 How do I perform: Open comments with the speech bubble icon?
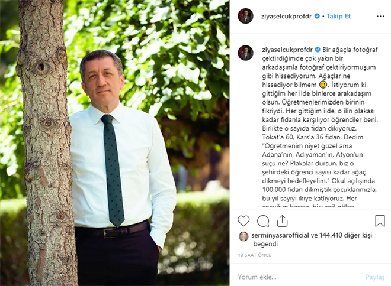(263, 221)
